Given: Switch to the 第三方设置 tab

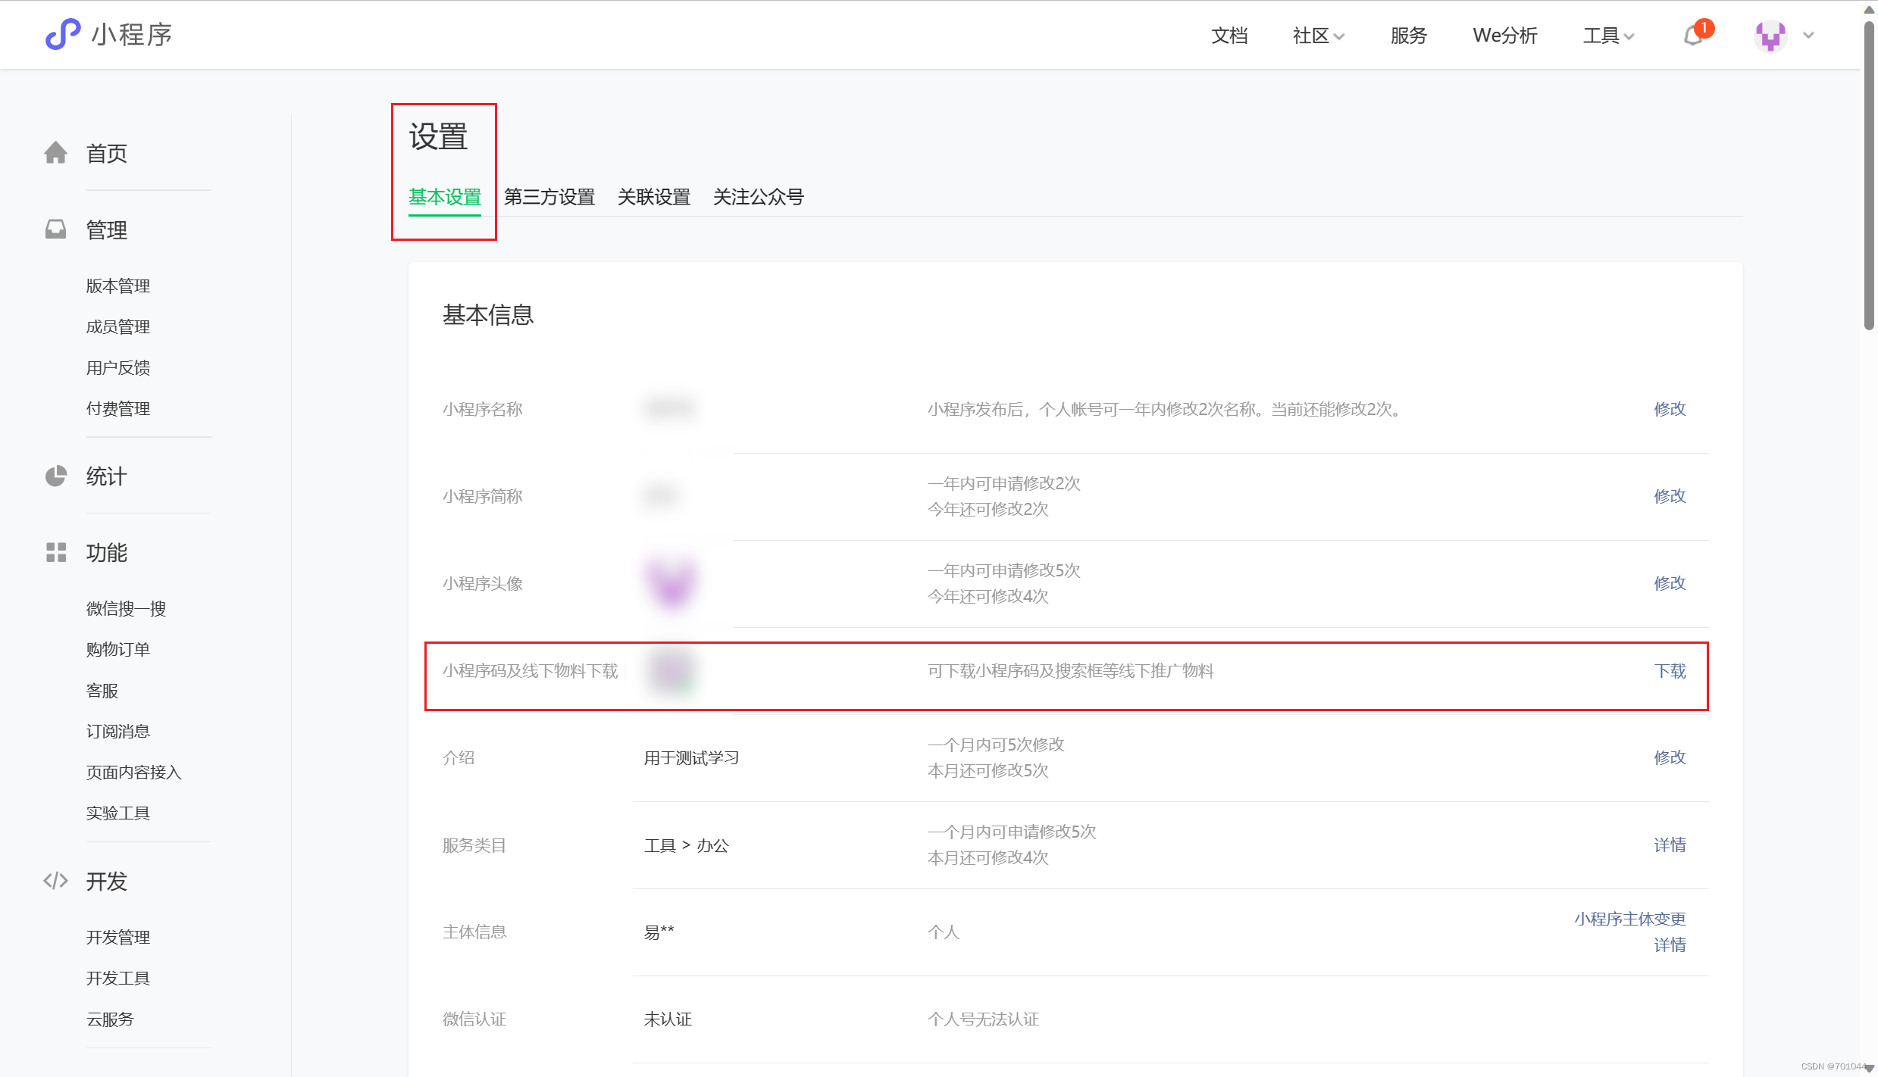Looking at the screenshot, I should click(x=549, y=197).
